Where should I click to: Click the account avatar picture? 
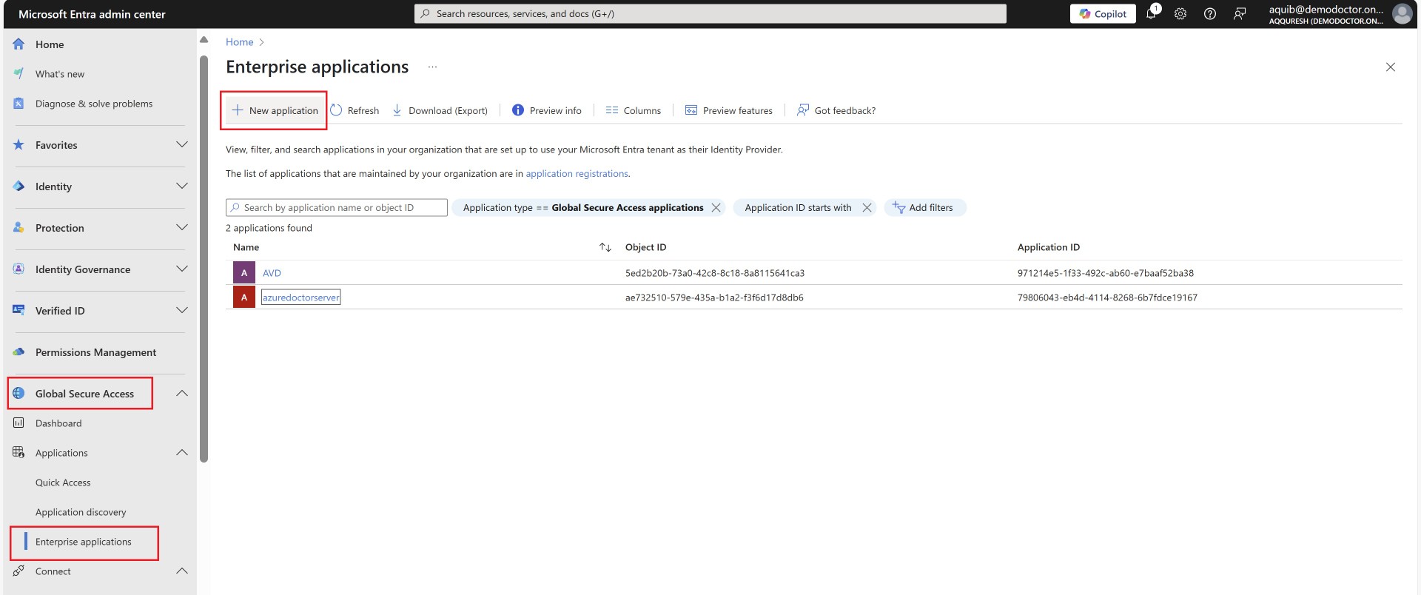click(1402, 14)
